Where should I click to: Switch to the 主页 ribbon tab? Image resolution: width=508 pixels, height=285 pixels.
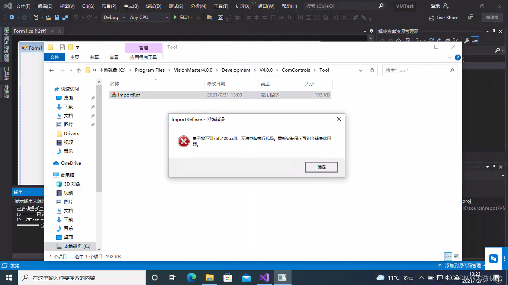[x=75, y=57]
